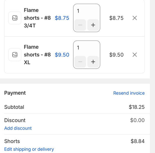Select the $8.84 shipping amount
This screenshot has height=153, width=155.
coord(138,141)
